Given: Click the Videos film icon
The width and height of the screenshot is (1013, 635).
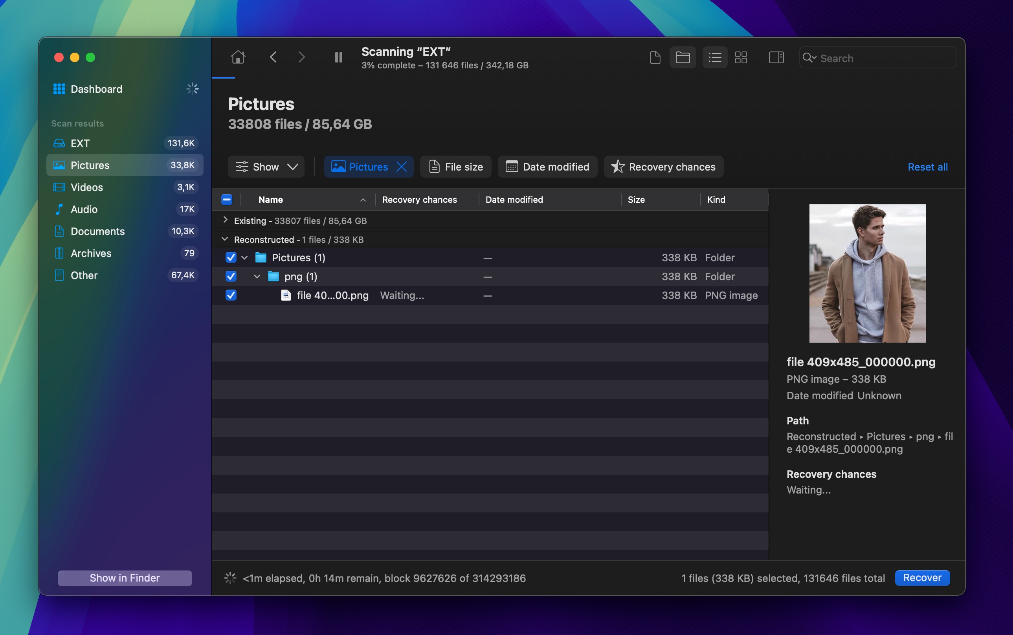Looking at the screenshot, I should tap(59, 187).
